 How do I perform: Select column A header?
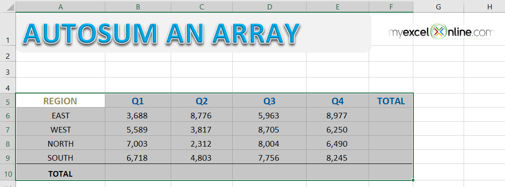60,7
